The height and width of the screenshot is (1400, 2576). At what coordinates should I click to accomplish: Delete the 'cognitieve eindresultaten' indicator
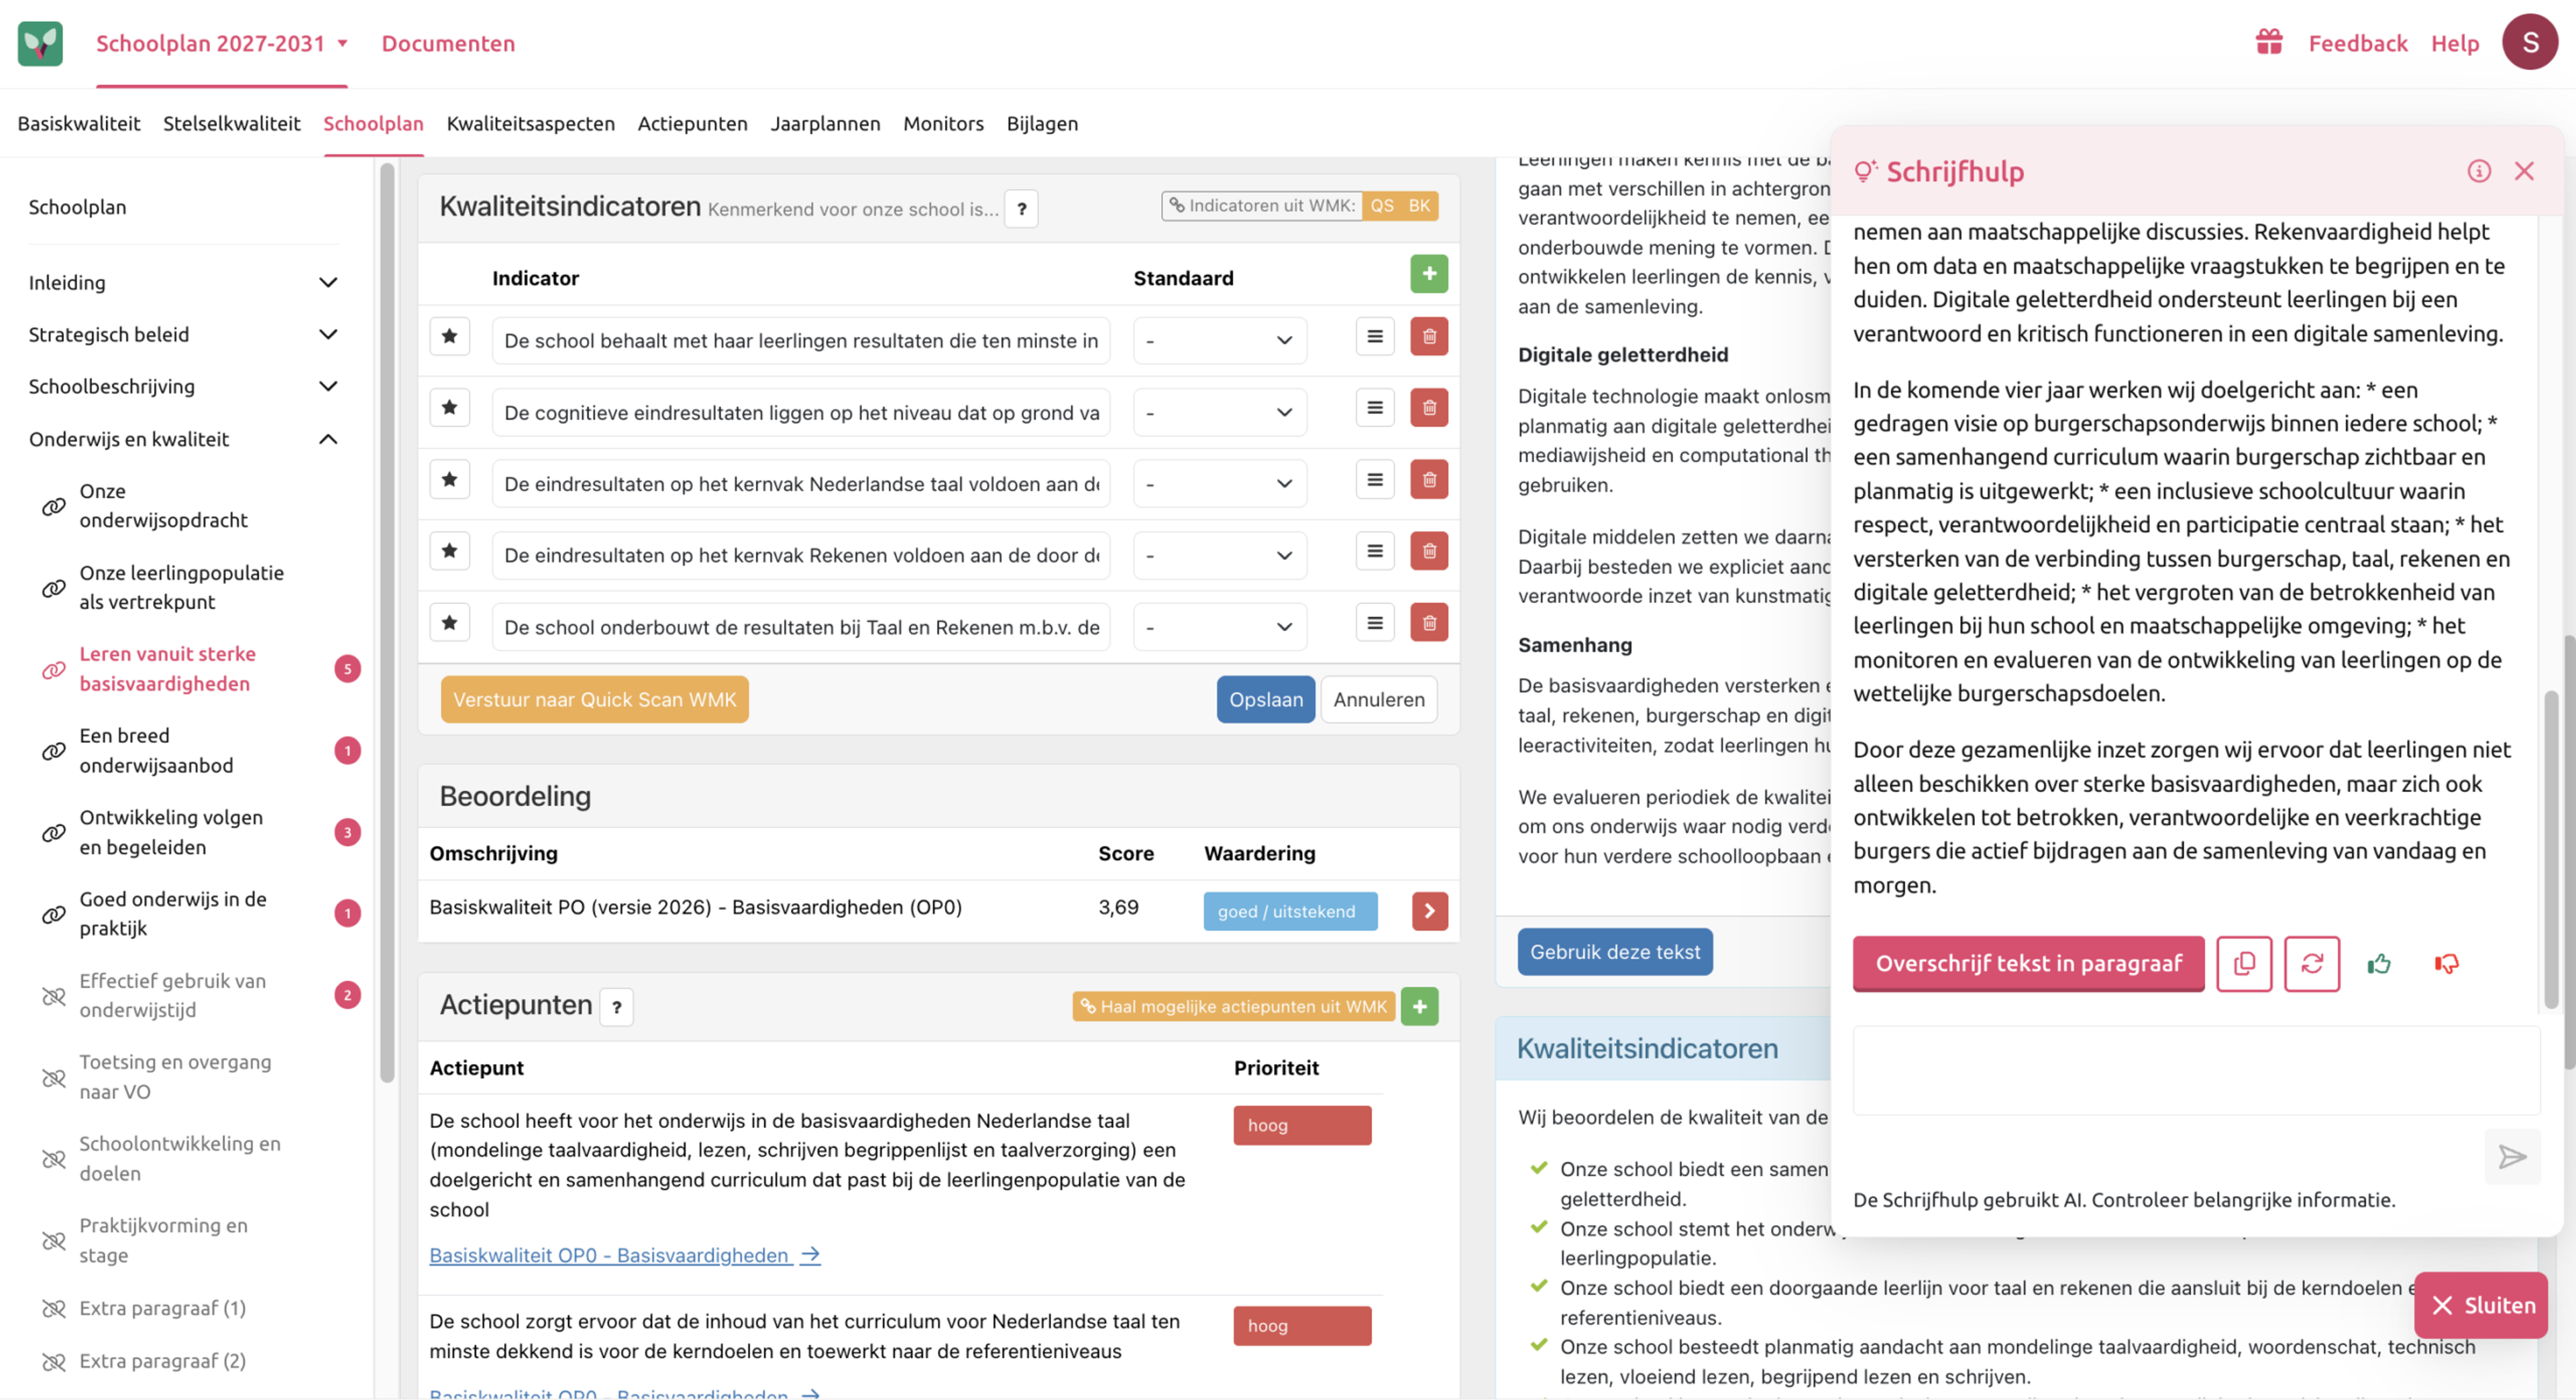[x=1429, y=408]
